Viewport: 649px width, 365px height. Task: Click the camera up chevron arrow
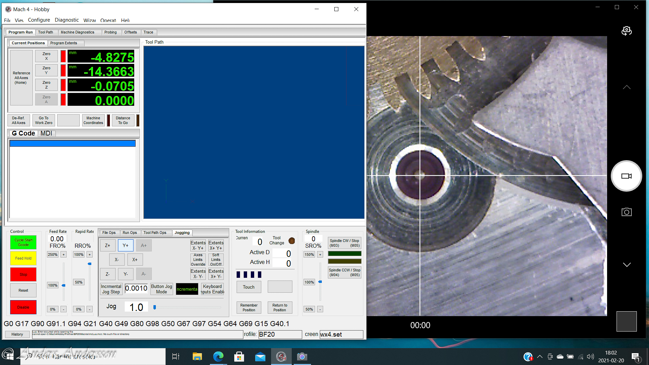tap(626, 87)
